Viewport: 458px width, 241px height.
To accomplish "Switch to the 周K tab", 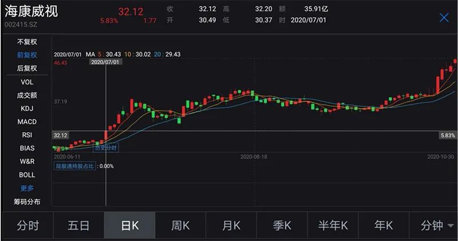I will 180,226.
